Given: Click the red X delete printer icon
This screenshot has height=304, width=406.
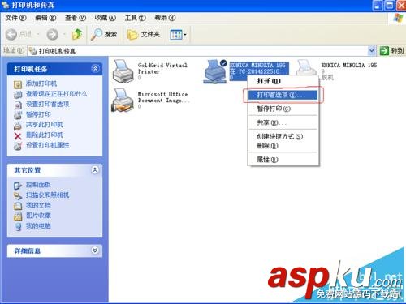Looking at the screenshot, I should point(18,136).
